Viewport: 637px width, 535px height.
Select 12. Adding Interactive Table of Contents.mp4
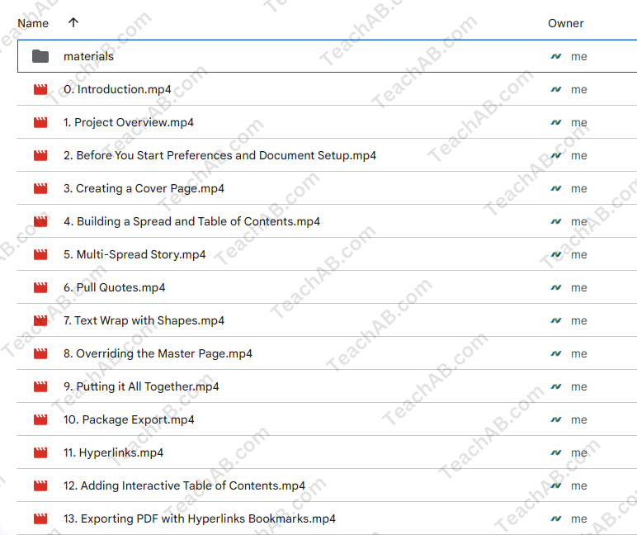pos(185,485)
